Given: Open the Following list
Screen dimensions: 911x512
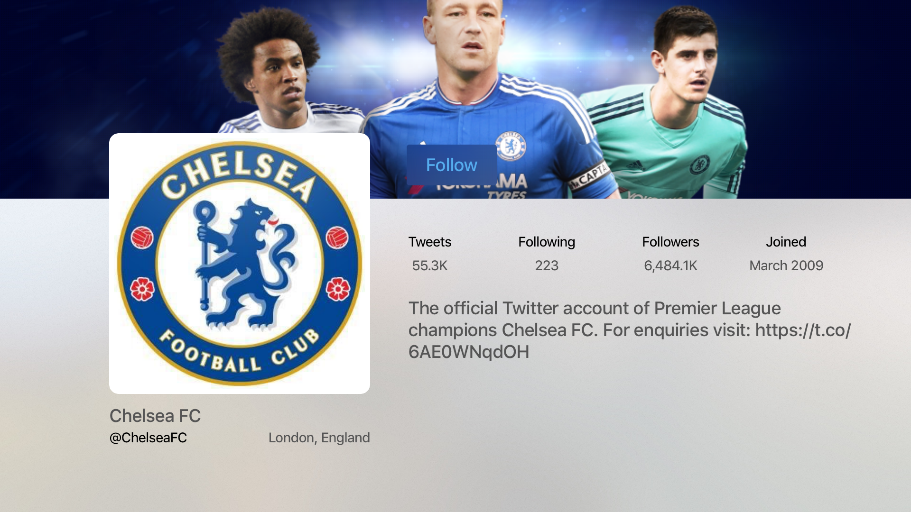Looking at the screenshot, I should tap(547, 242).
